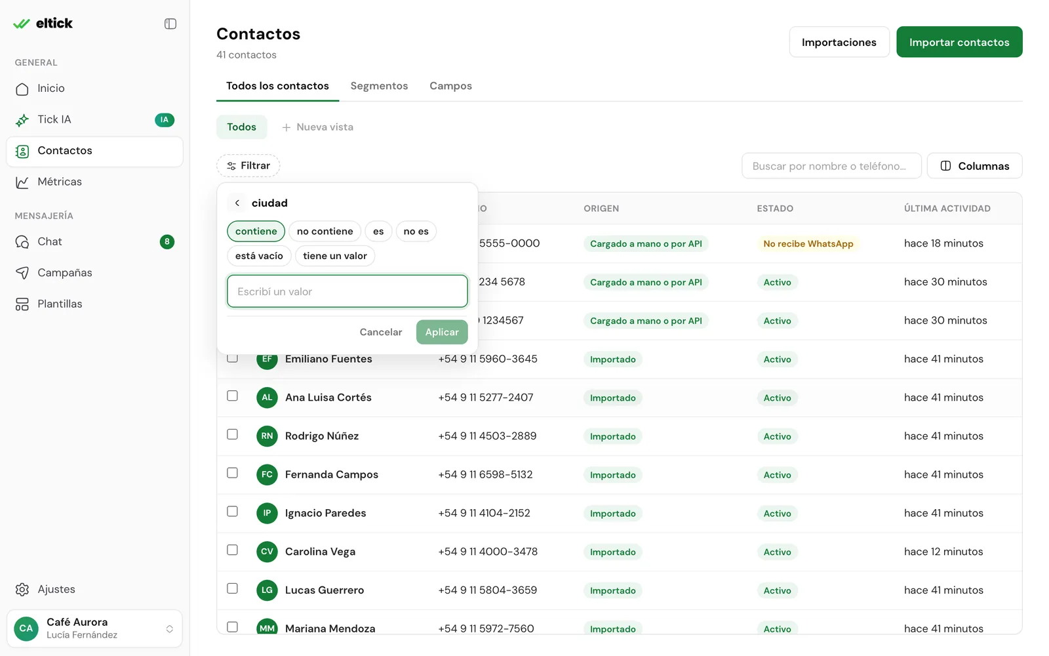Open Inicio from the sidebar
1049x656 pixels.
tap(94, 89)
